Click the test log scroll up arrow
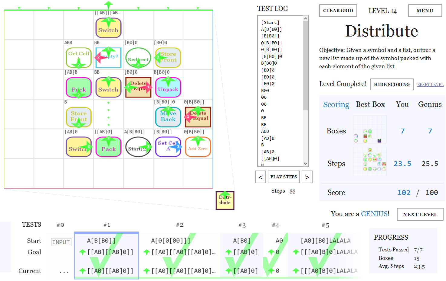 tap(306, 18)
